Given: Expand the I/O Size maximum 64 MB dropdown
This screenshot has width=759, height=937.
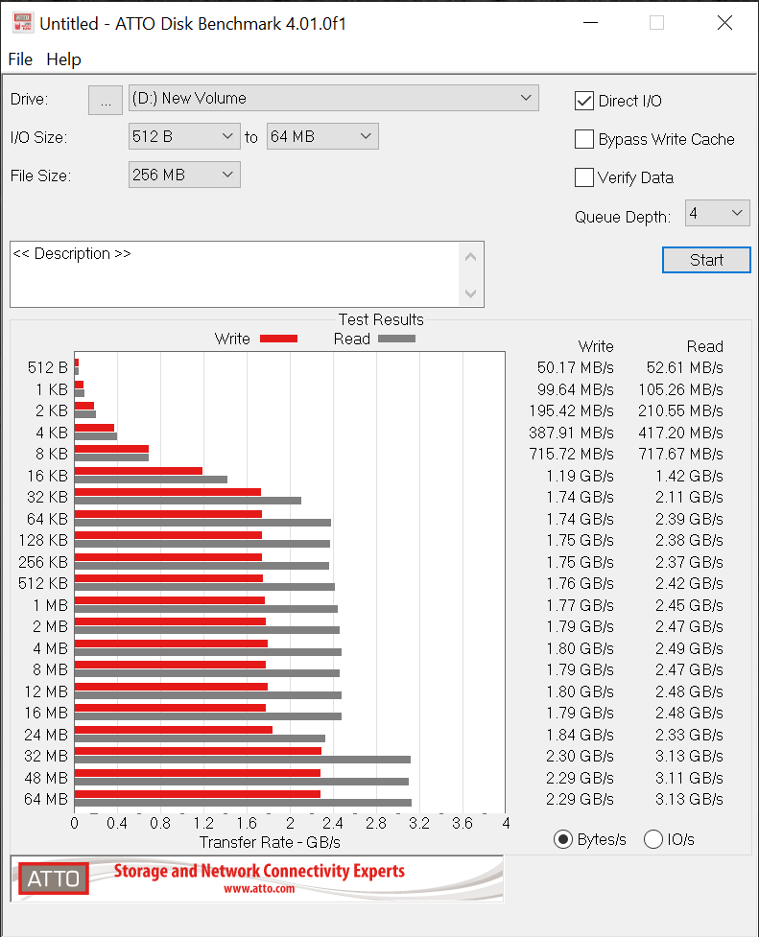Looking at the screenshot, I should tap(322, 136).
